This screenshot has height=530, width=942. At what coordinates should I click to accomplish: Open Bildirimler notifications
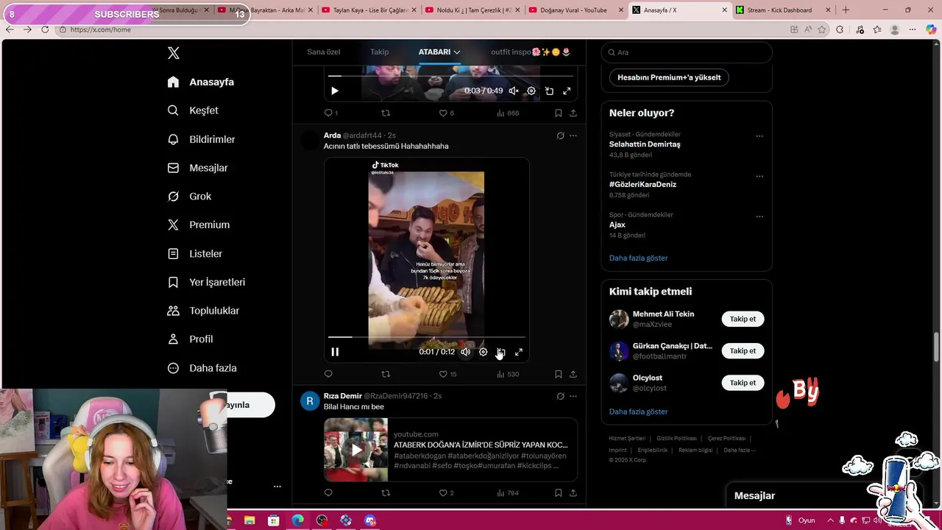tap(201, 139)
